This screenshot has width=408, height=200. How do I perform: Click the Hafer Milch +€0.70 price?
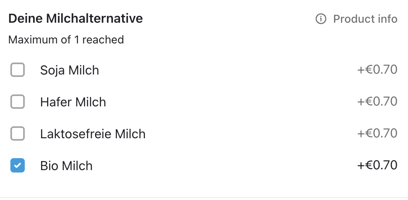pyautogui.click(x=377, y=102)
